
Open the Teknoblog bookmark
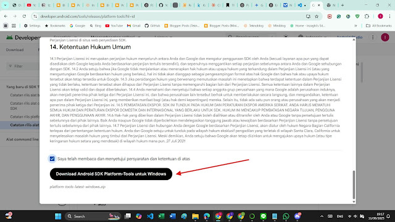click(x=254, y=26)
